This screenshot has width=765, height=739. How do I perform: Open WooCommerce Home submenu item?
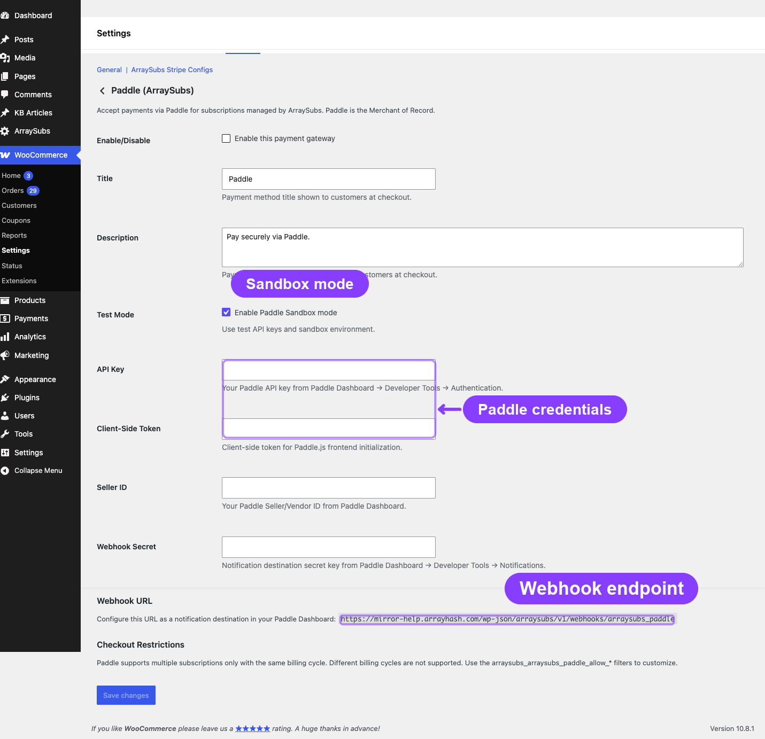(x=11, y=175)
